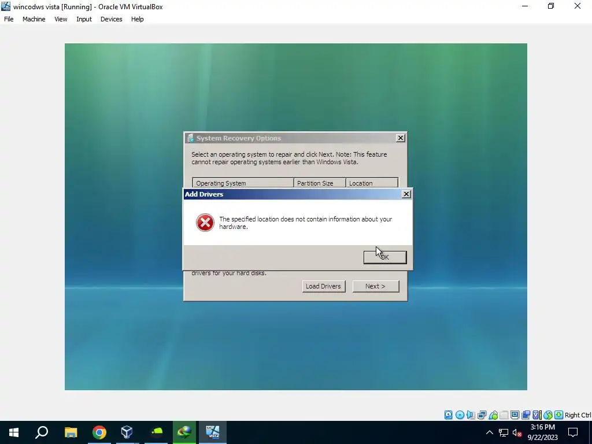This screenshot has height=444, width=592.
Task: Open the Internet Download Manager taskbar icon
Action: click(x=184, y=432)
